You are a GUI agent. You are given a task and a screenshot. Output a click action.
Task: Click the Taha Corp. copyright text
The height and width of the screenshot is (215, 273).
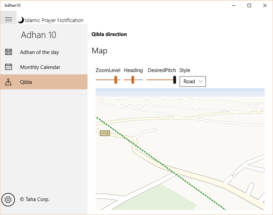click(x=35, y=199)
